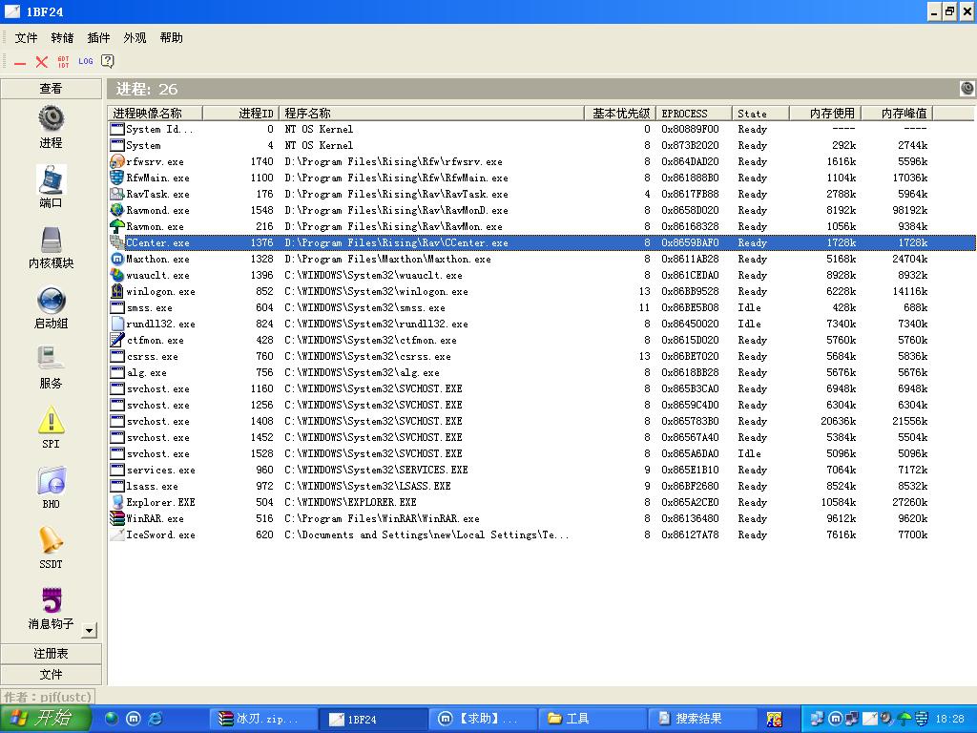Open the 外观 menu
Image resolution: width=977 pixels, height=733 pixels.
coord(135,38)
